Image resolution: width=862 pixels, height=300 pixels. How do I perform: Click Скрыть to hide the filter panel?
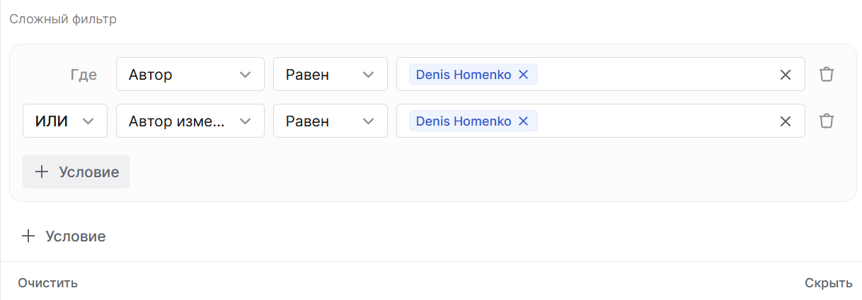[828, 283]
